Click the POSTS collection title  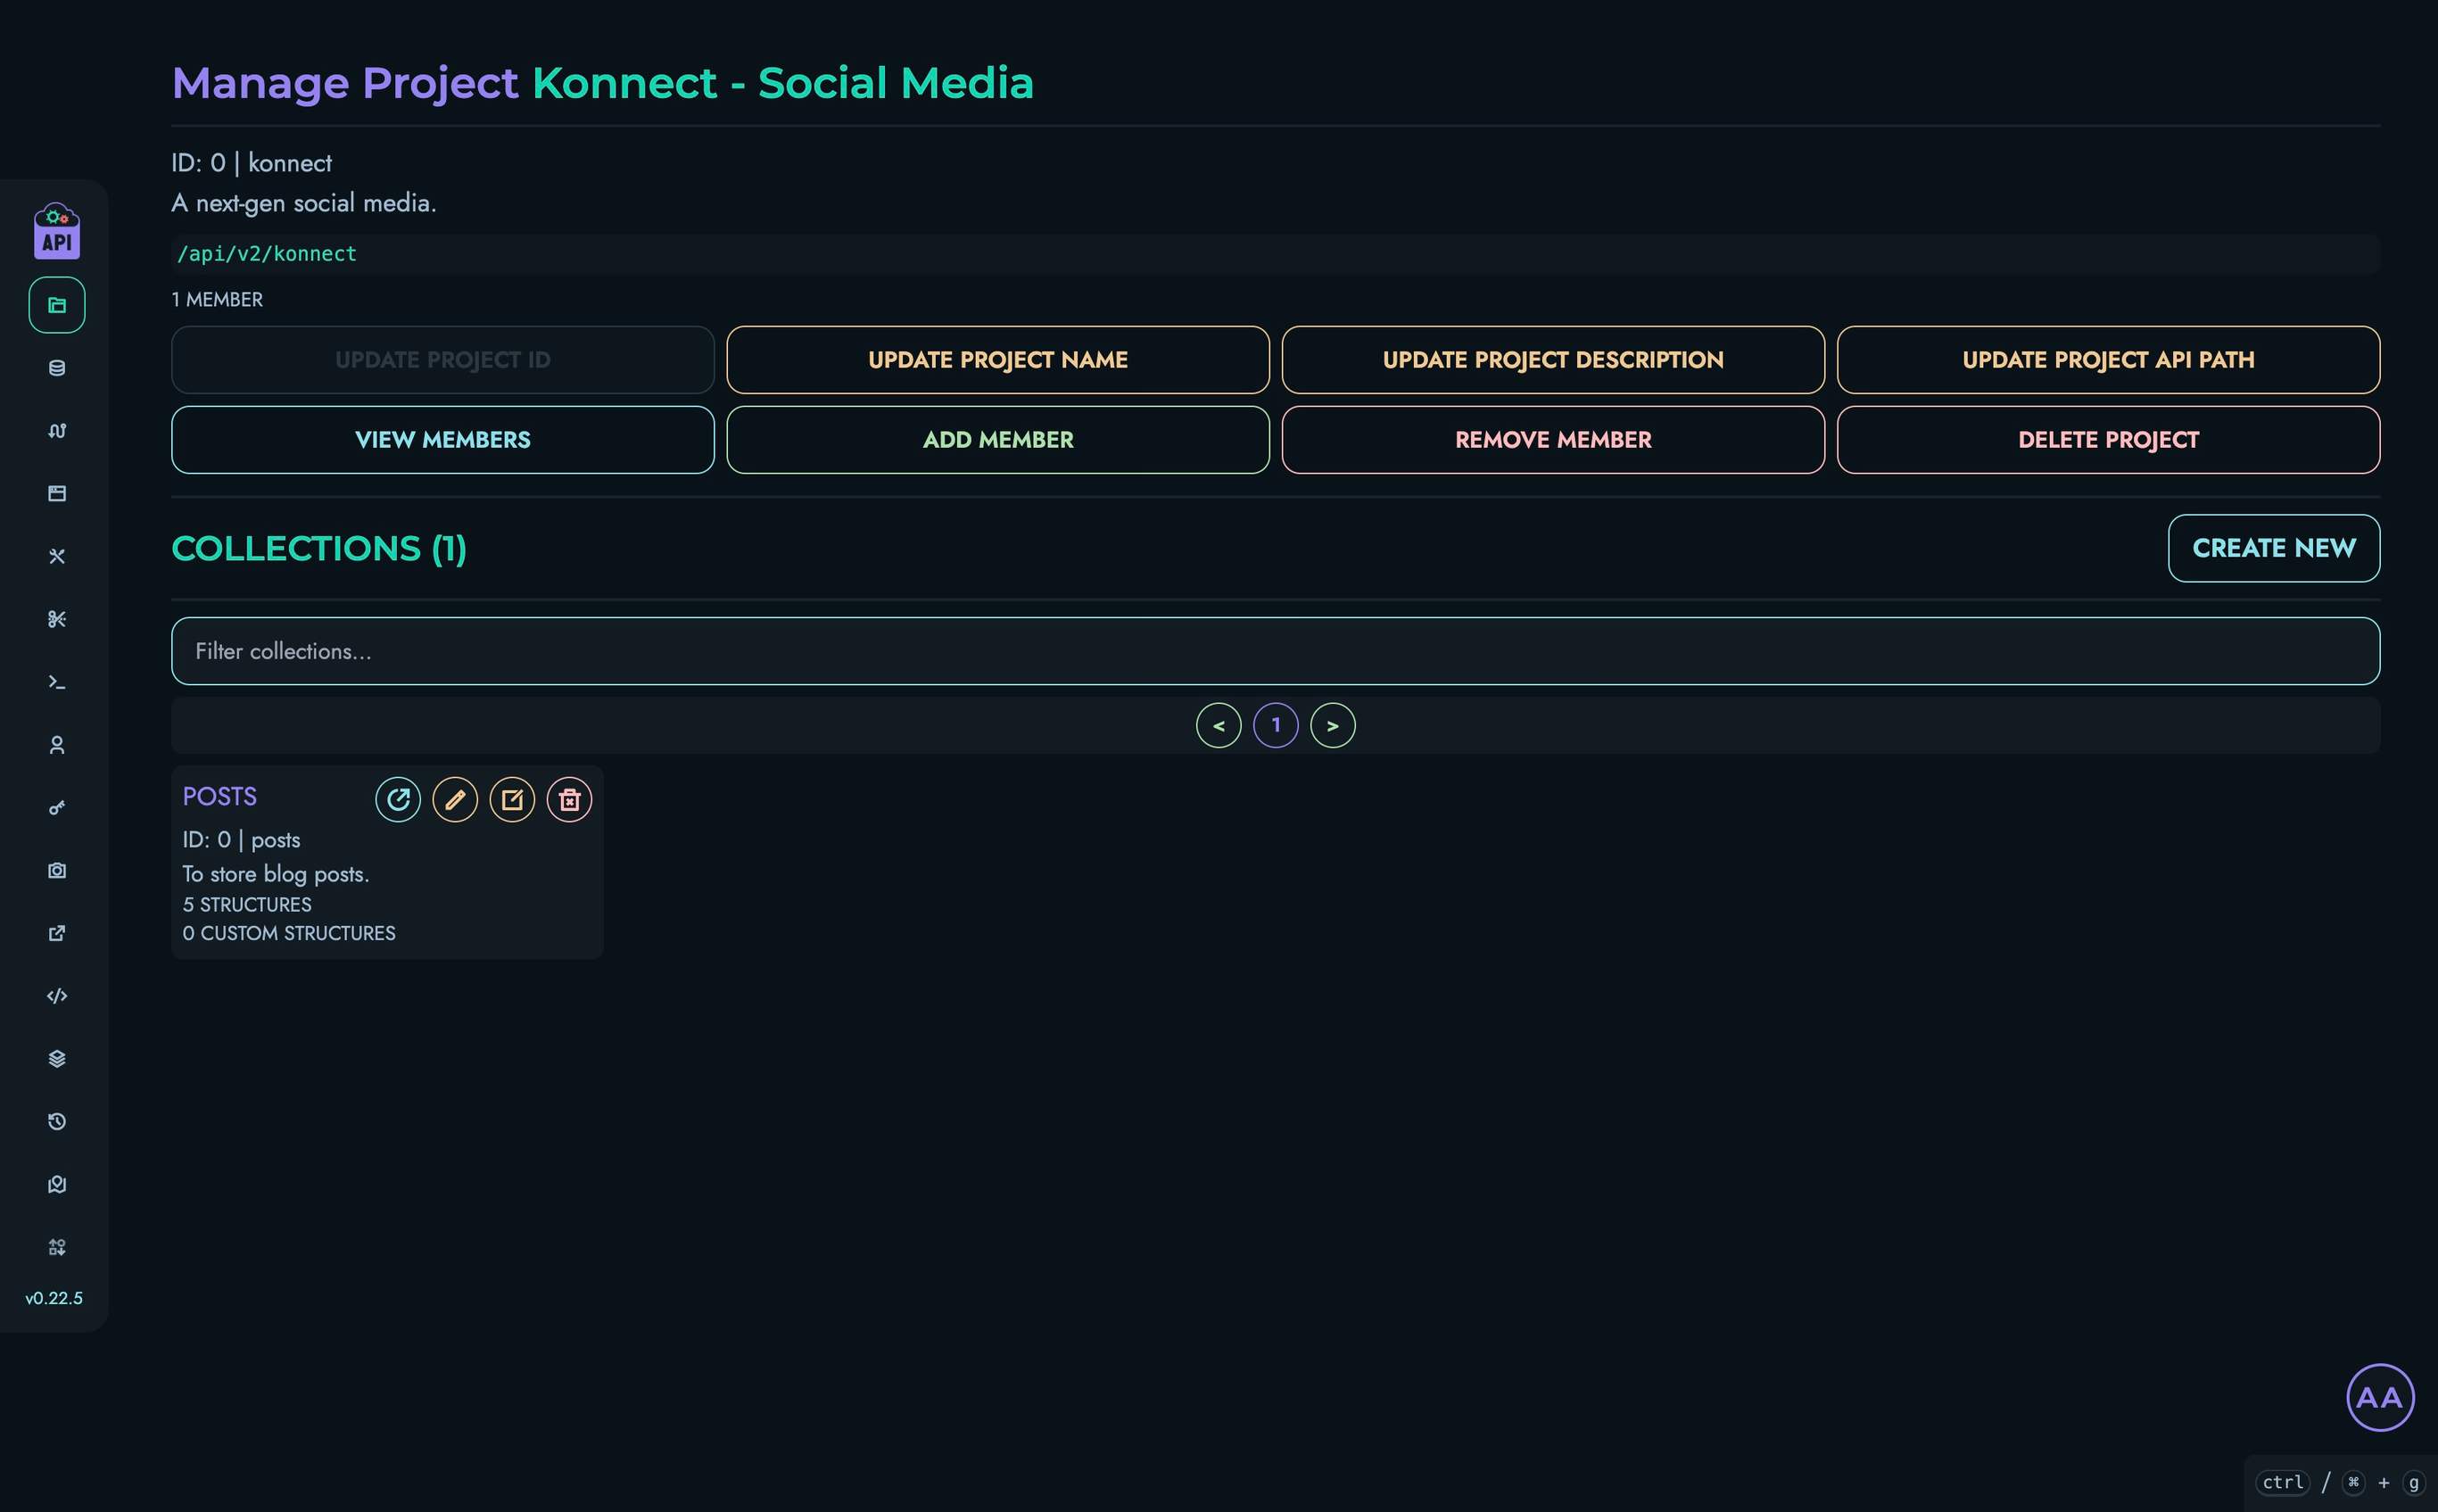coord(220,796)
